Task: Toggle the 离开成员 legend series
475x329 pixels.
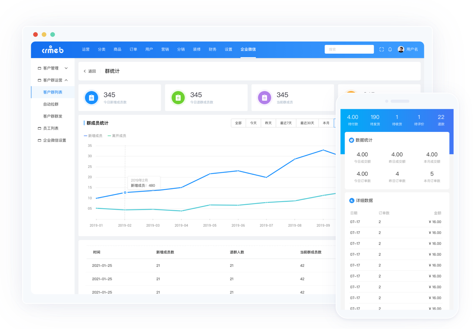Action: (x=117, y=136)
